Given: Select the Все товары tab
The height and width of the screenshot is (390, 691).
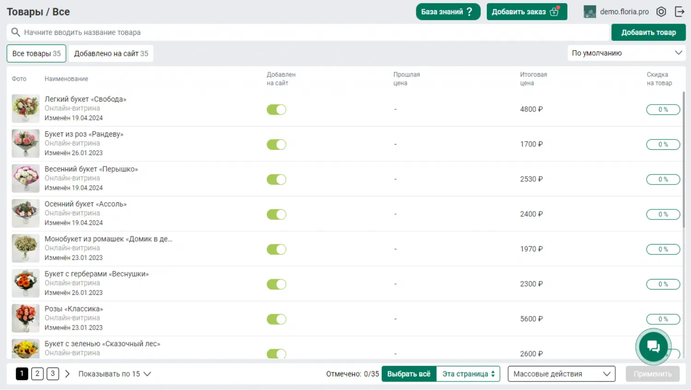Looking at the screenshot, I should pyautogui.click(x=36, y=53).
